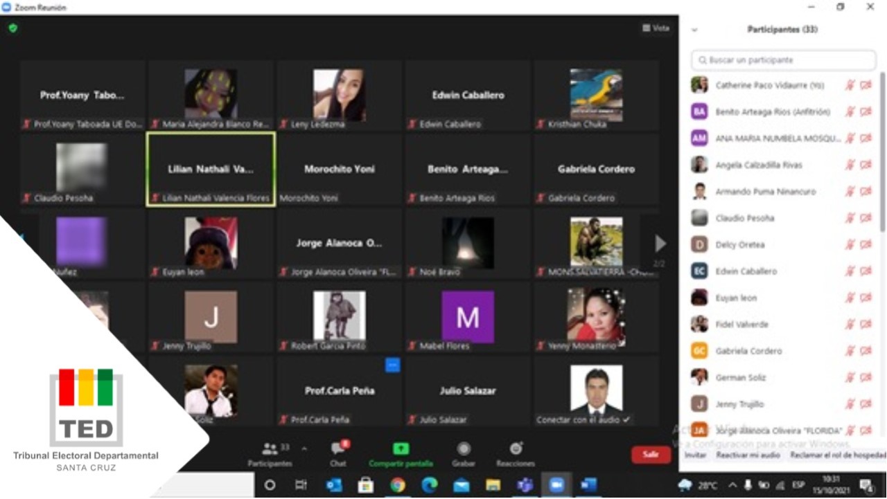Expand the arrow next to Participantes count
This screenshot has height=499, width=887.
(304, 448)
